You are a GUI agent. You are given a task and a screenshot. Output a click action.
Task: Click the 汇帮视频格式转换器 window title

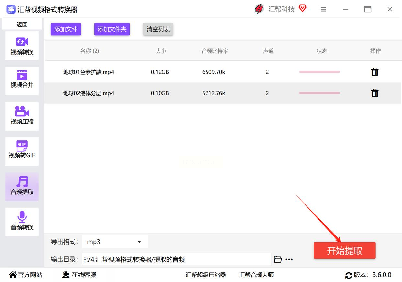[48, 10]
